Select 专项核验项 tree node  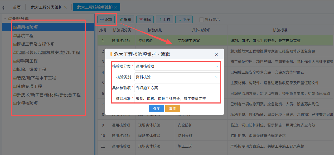point(27,103)
